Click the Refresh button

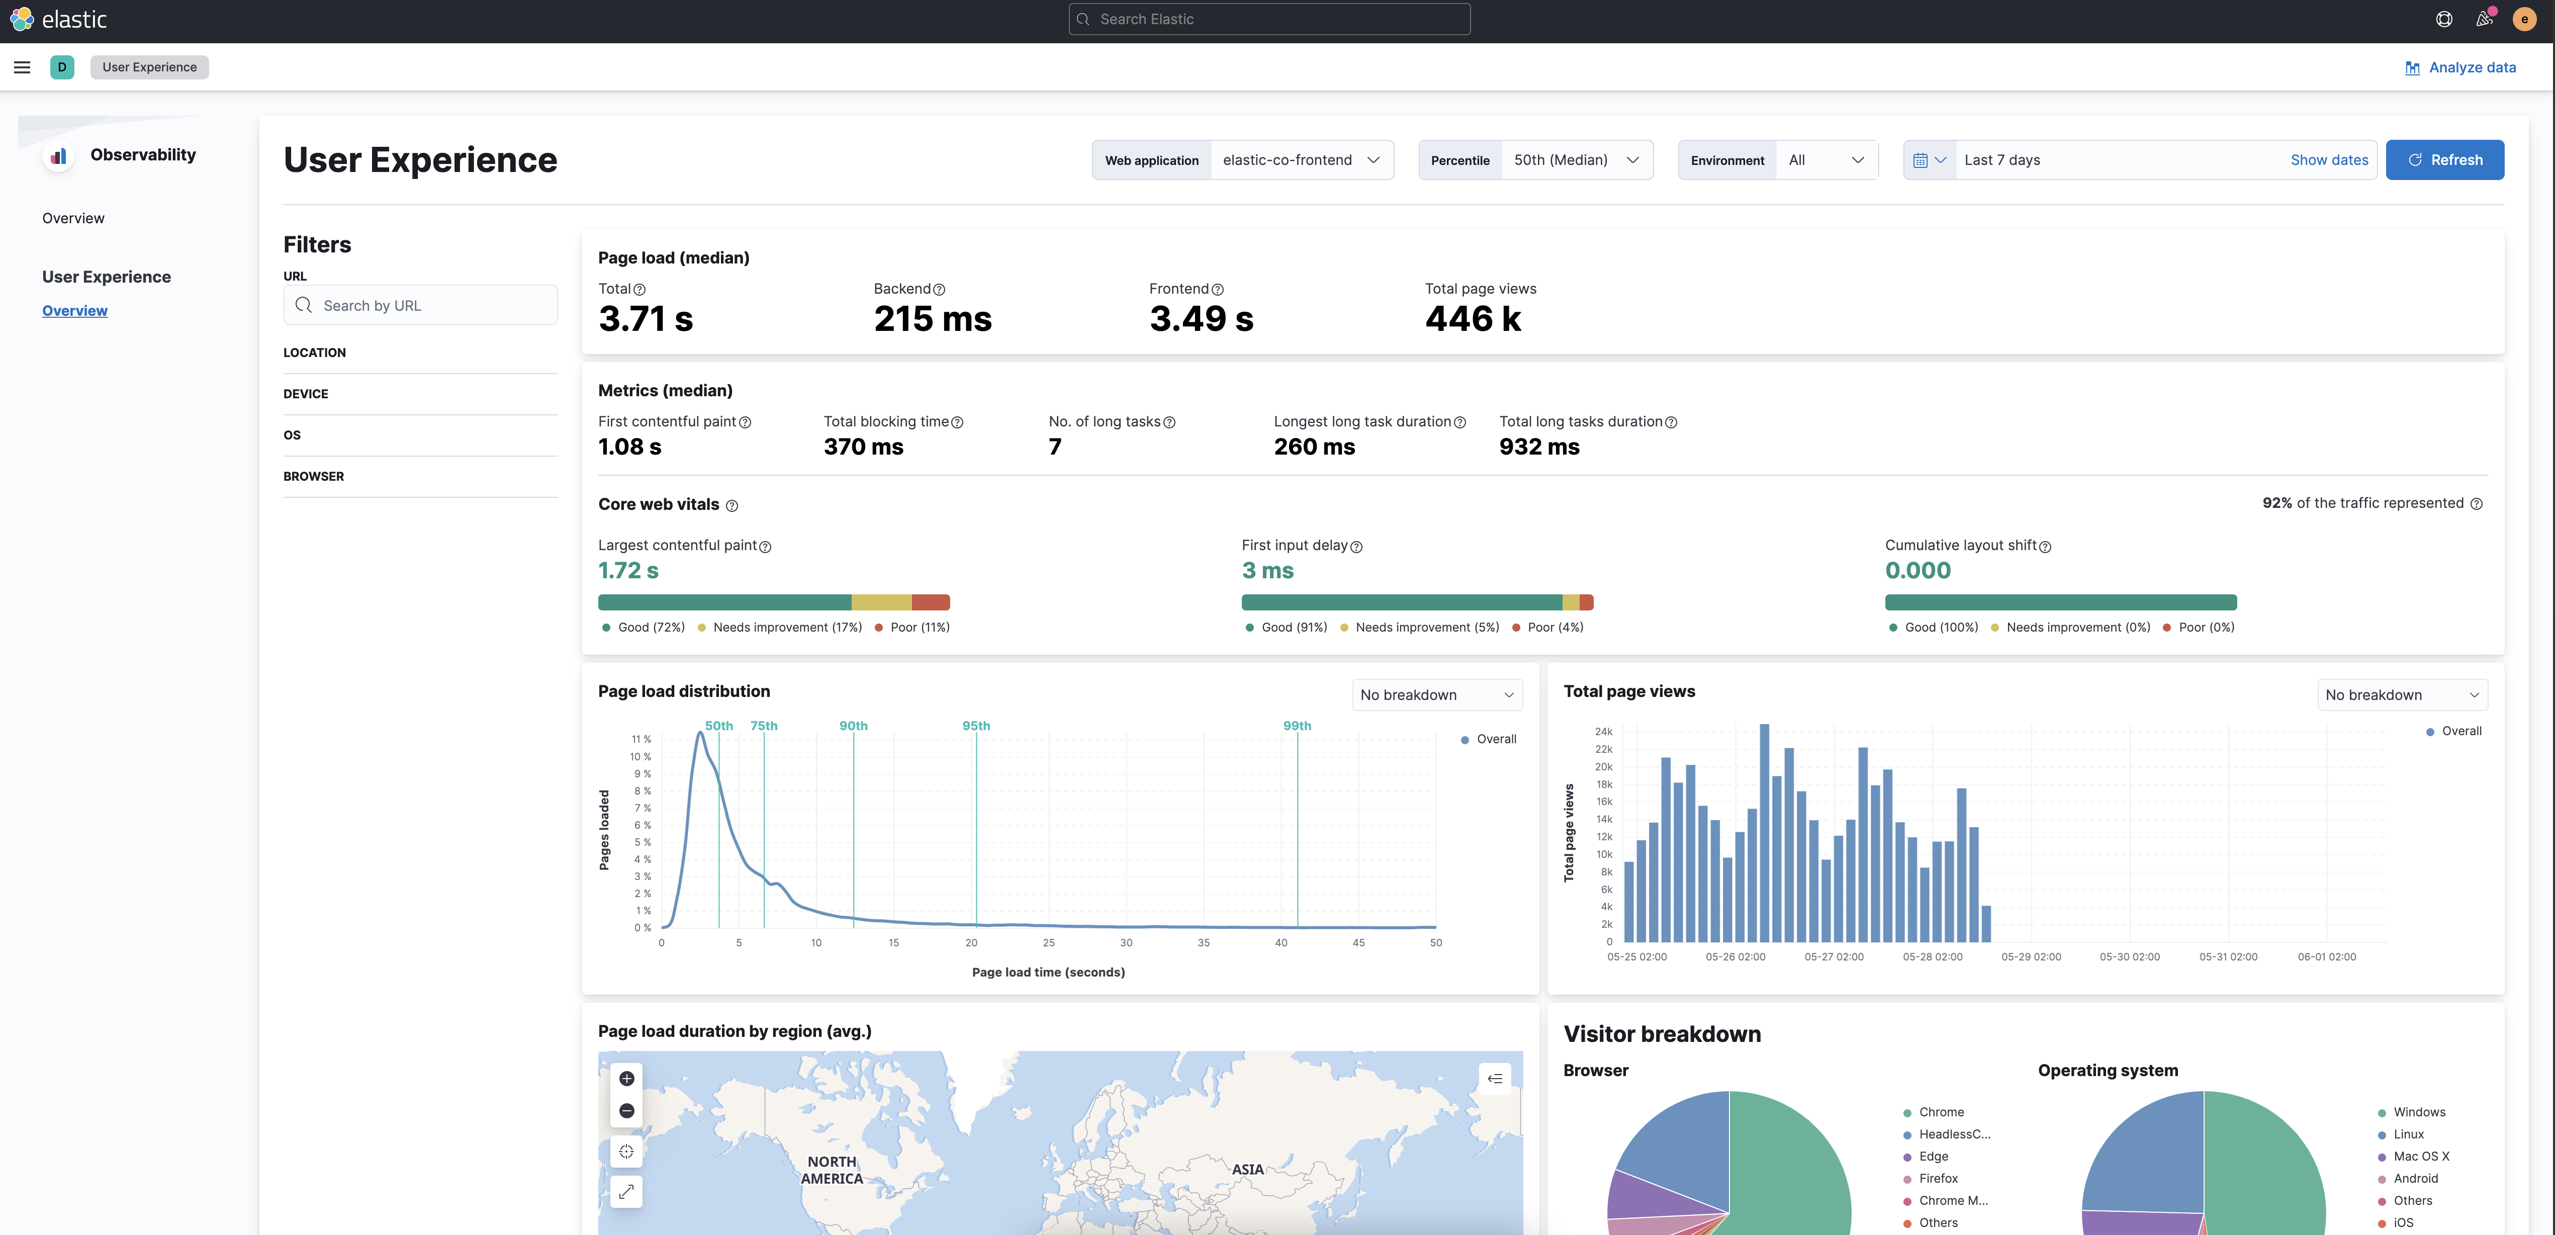2444,160
